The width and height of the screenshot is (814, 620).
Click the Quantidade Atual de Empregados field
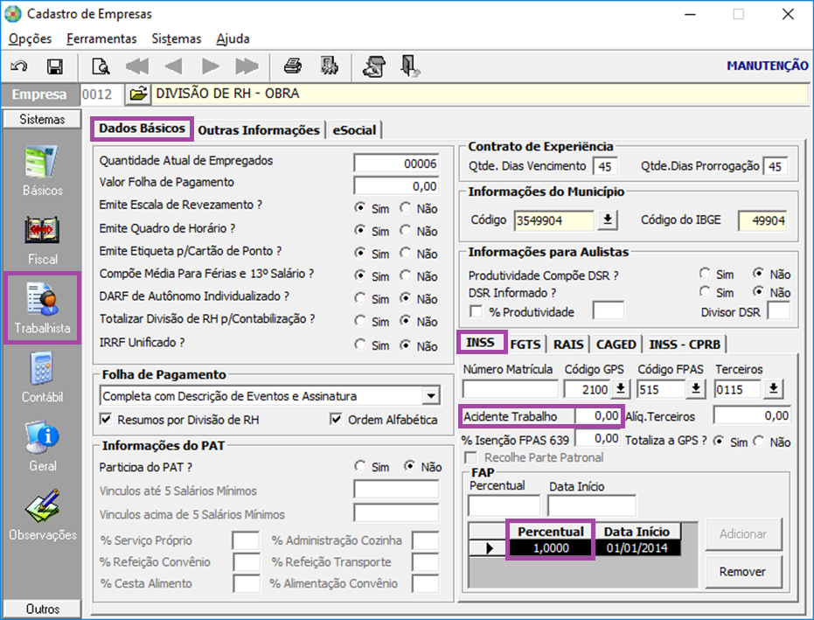[x=397, y=164]
